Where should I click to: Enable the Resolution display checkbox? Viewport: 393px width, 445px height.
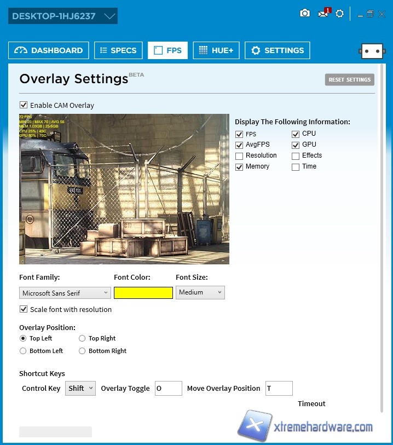tap(239, 156)
